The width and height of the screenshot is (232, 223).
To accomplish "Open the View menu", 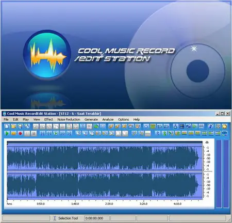I will point(37,119).
